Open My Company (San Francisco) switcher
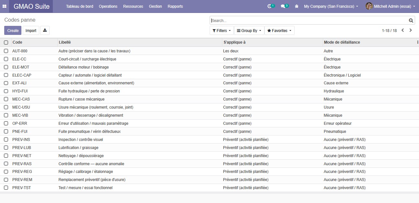 coord(331,6)
